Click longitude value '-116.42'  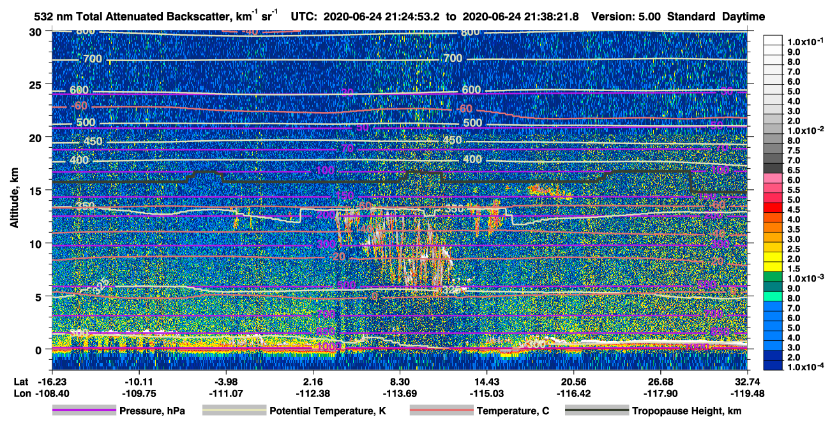574,393
